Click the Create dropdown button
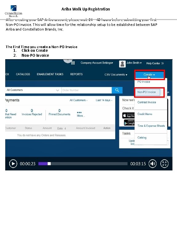This screenshot has width=177, height=233. (150, 75)
